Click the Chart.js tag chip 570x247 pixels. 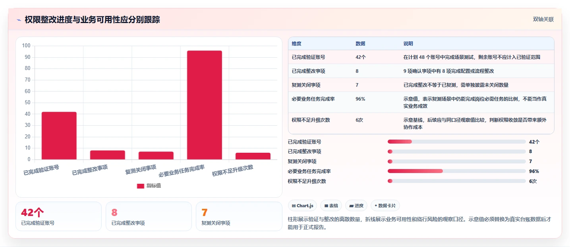[x=302, y=206]
